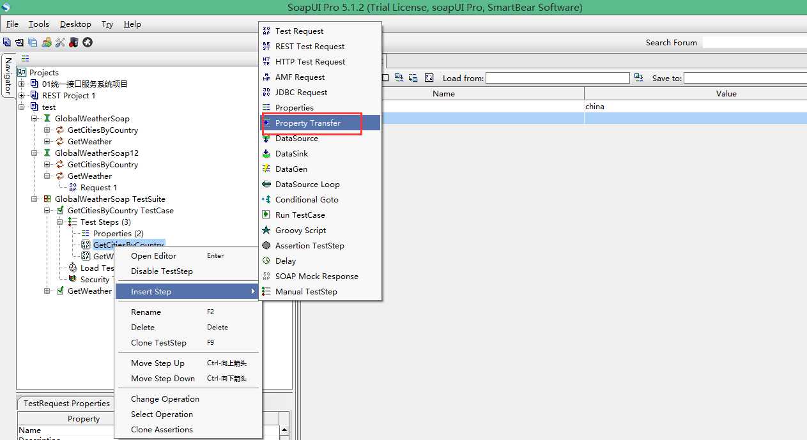Click the 'china' value cell
The height and width of the screenshot is (440, 807).
(x=695, y=107)
